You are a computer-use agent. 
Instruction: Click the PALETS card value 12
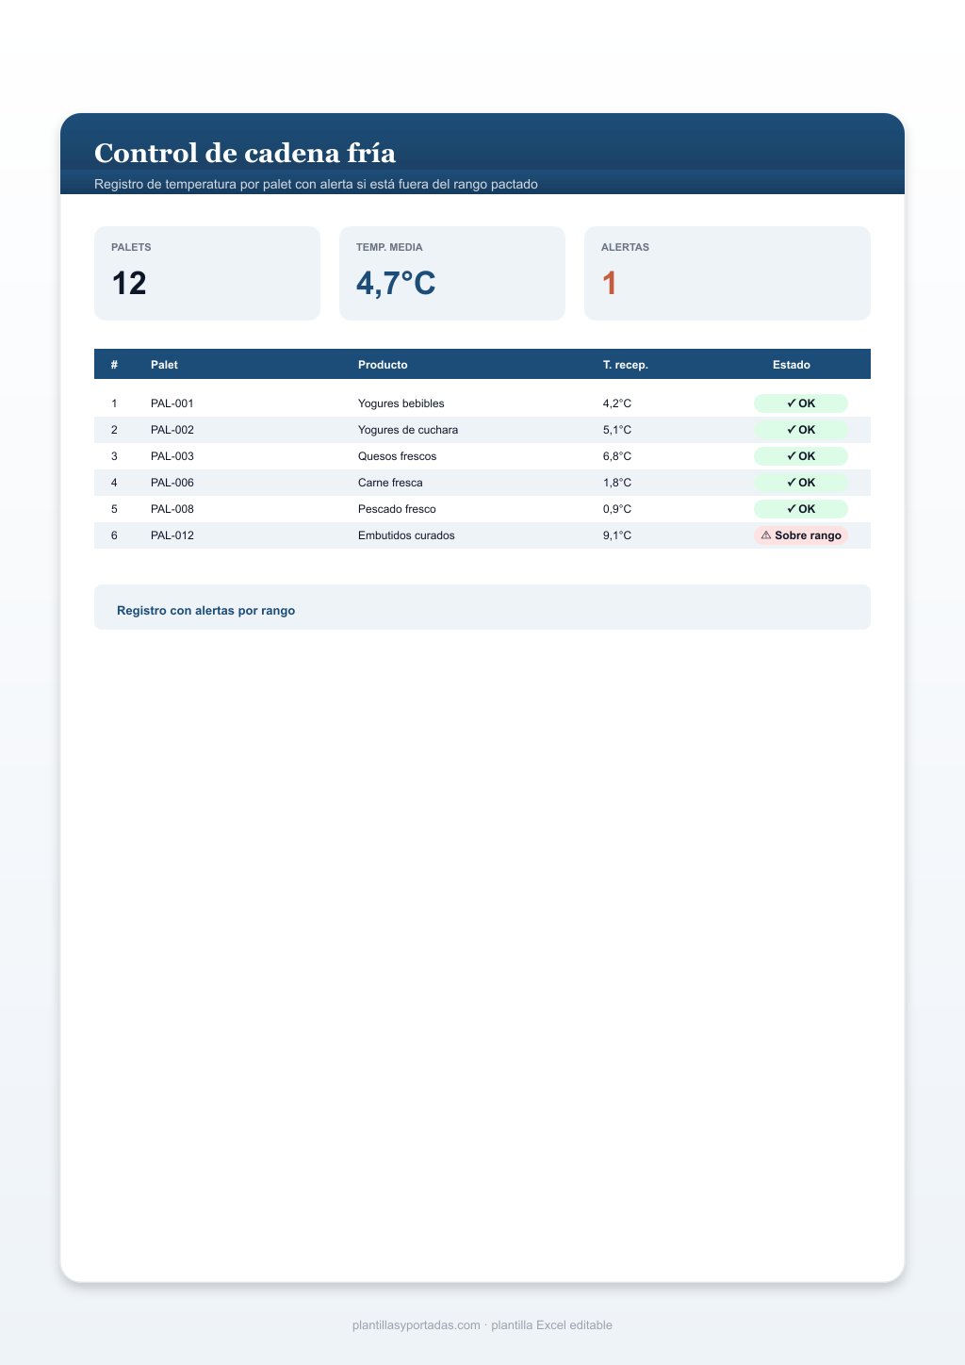pos(129,283)
